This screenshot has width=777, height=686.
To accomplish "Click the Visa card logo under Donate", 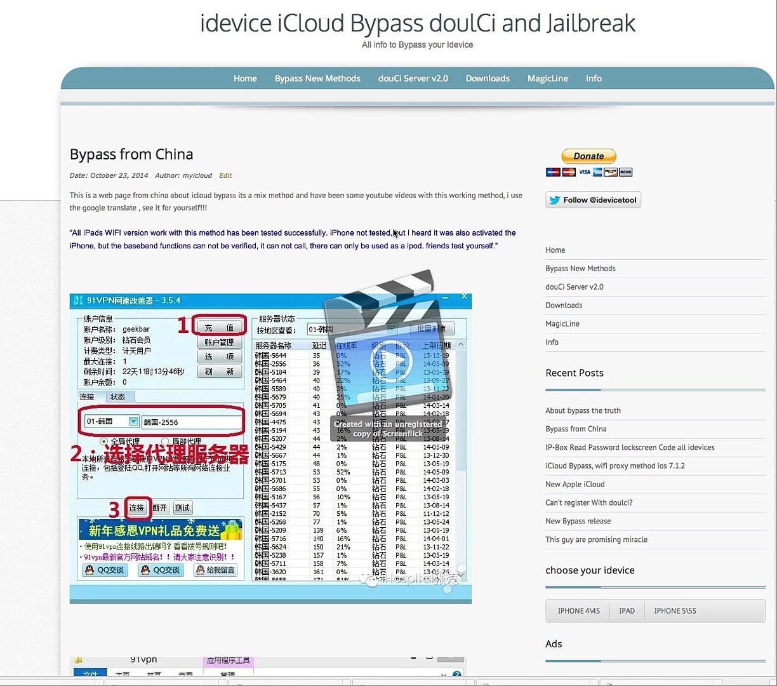I will (584, 171).
